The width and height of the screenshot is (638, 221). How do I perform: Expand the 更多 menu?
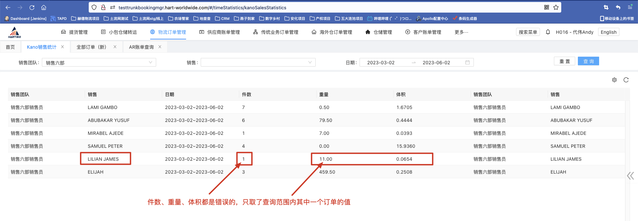pos(461,32)
